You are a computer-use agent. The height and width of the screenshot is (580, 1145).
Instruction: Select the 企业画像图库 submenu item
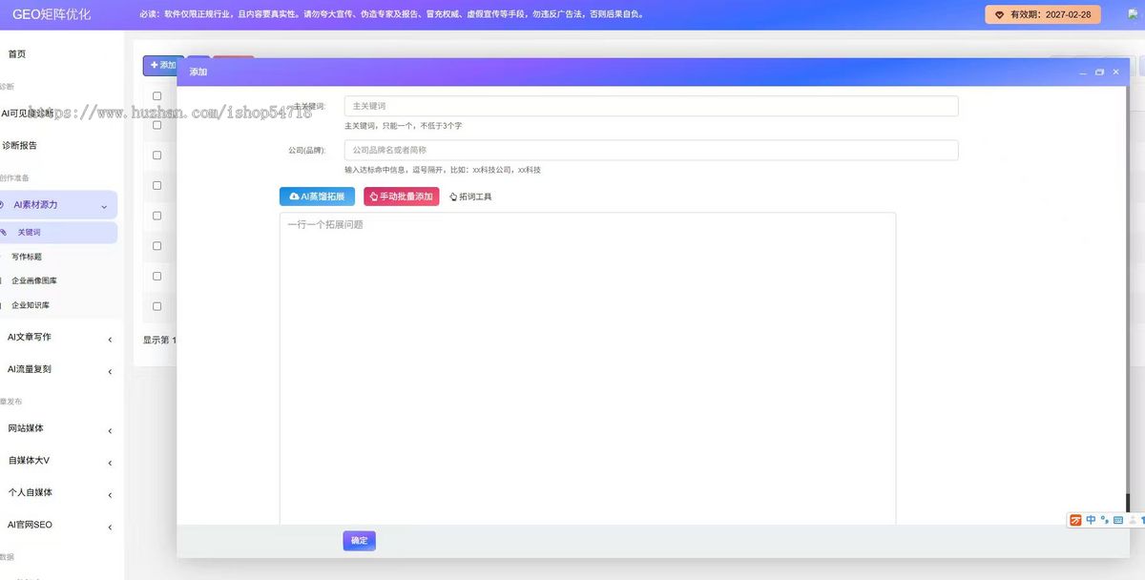34,280
